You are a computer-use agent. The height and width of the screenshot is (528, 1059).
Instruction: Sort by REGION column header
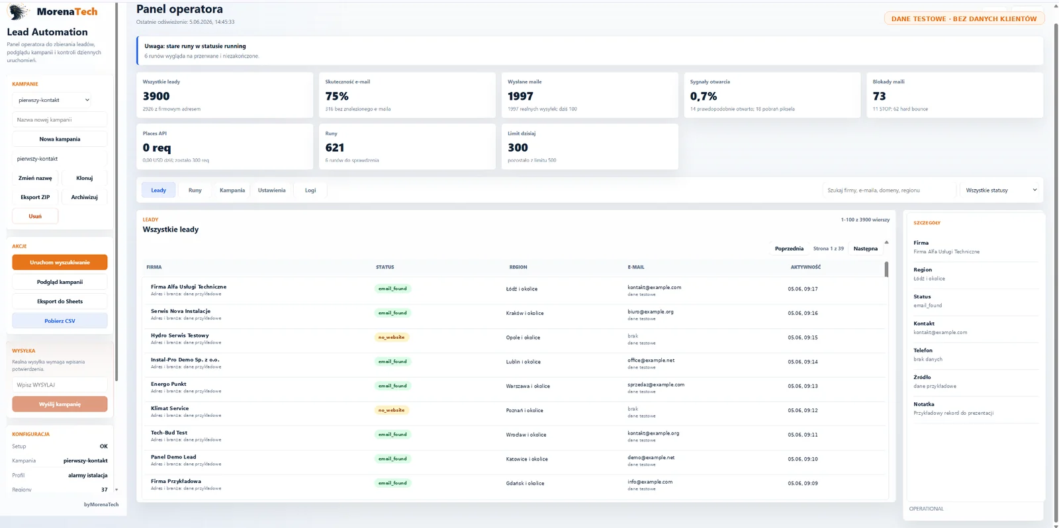coord(518,267)
